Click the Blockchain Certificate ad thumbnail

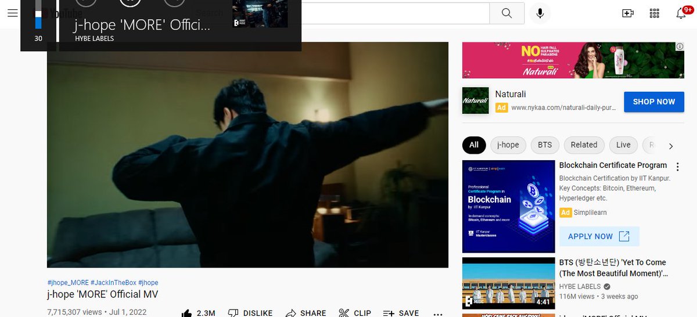(x=508, y=206)
